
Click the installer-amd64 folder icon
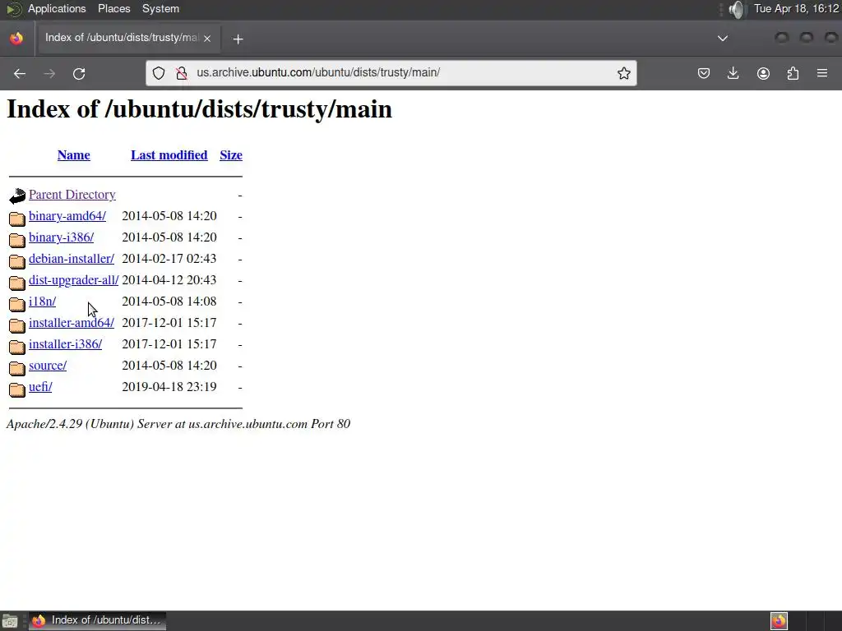point(17,325)
